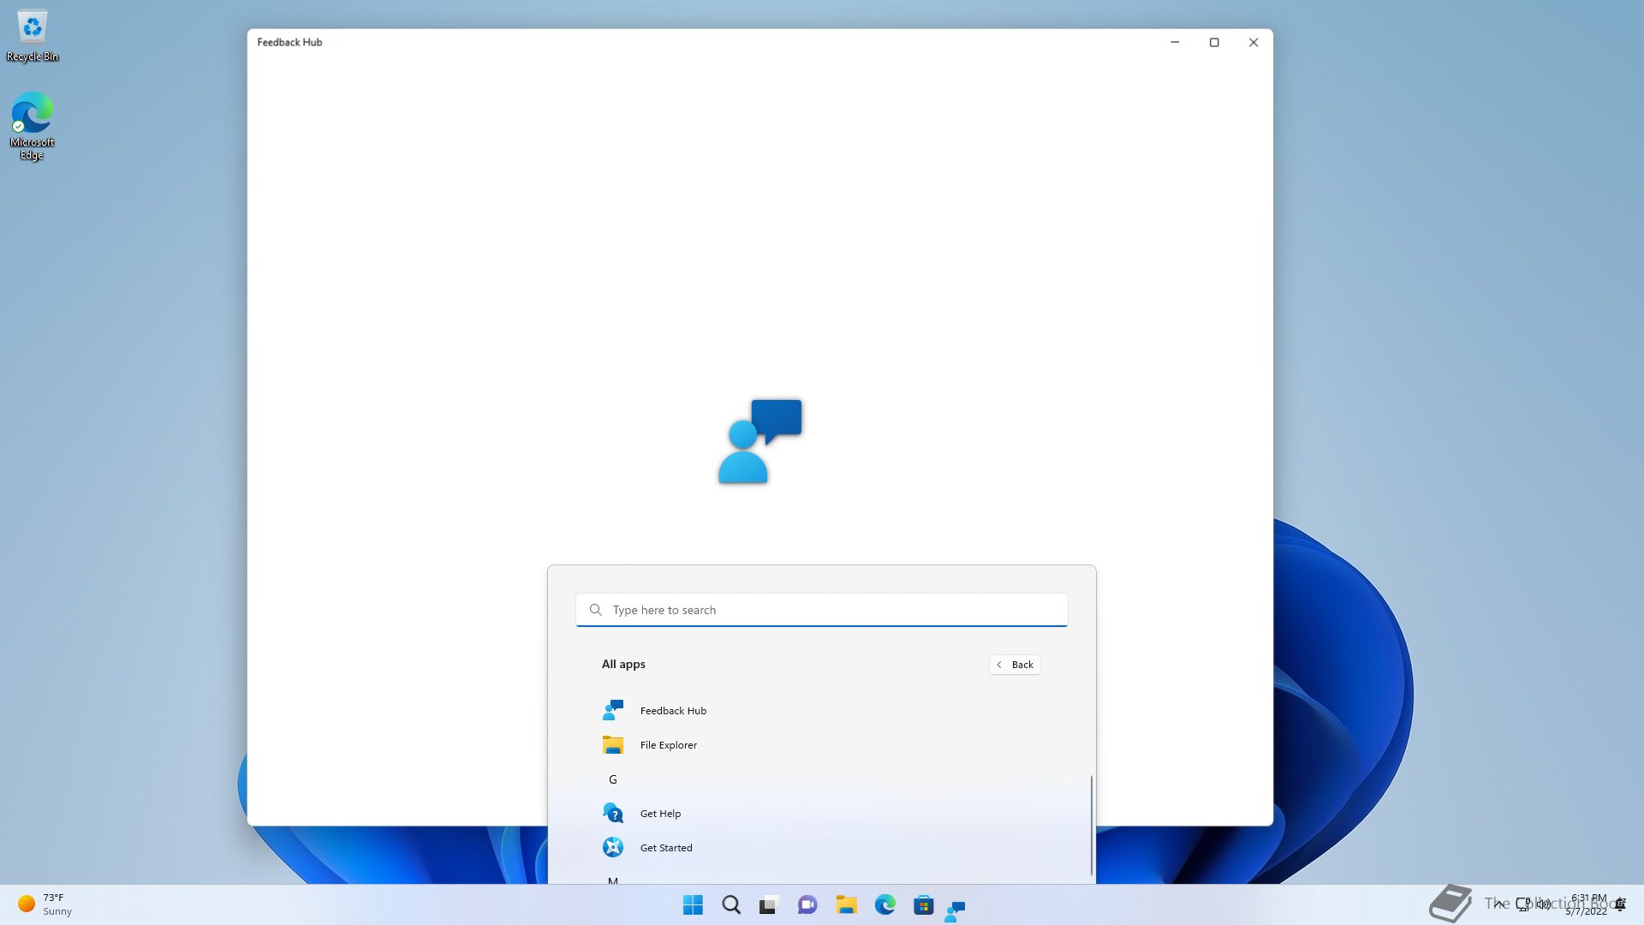Expand the hidden system tray icons chevron
1644x925 pixels.
[1498, 904]
